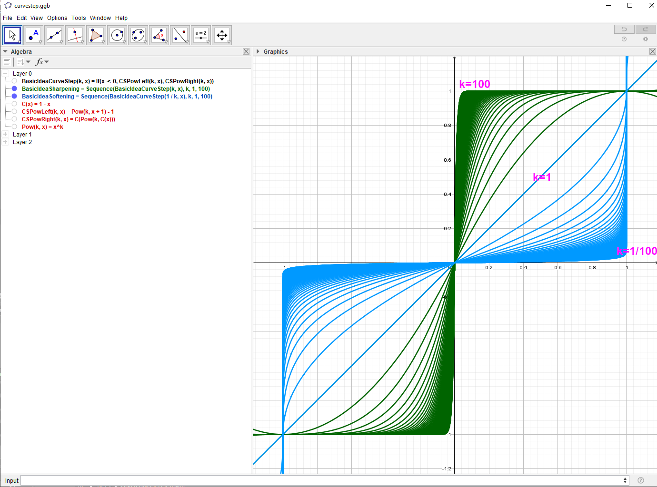Image resolution: width=657 pixels, height=487 pixels.
Task: Select the Circle with Center tool
Action: (x=117, y=35)
